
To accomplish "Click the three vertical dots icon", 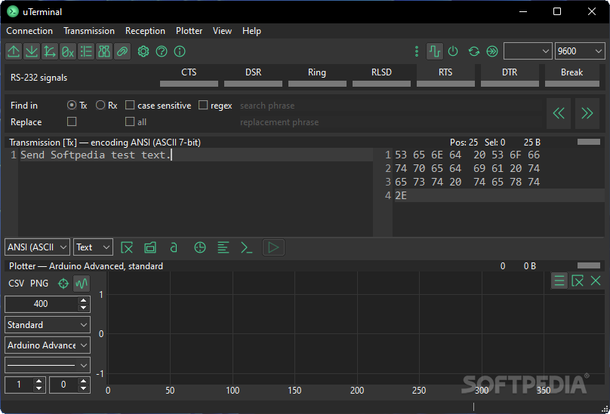I will pyautogui.click(x=417, y=51).
